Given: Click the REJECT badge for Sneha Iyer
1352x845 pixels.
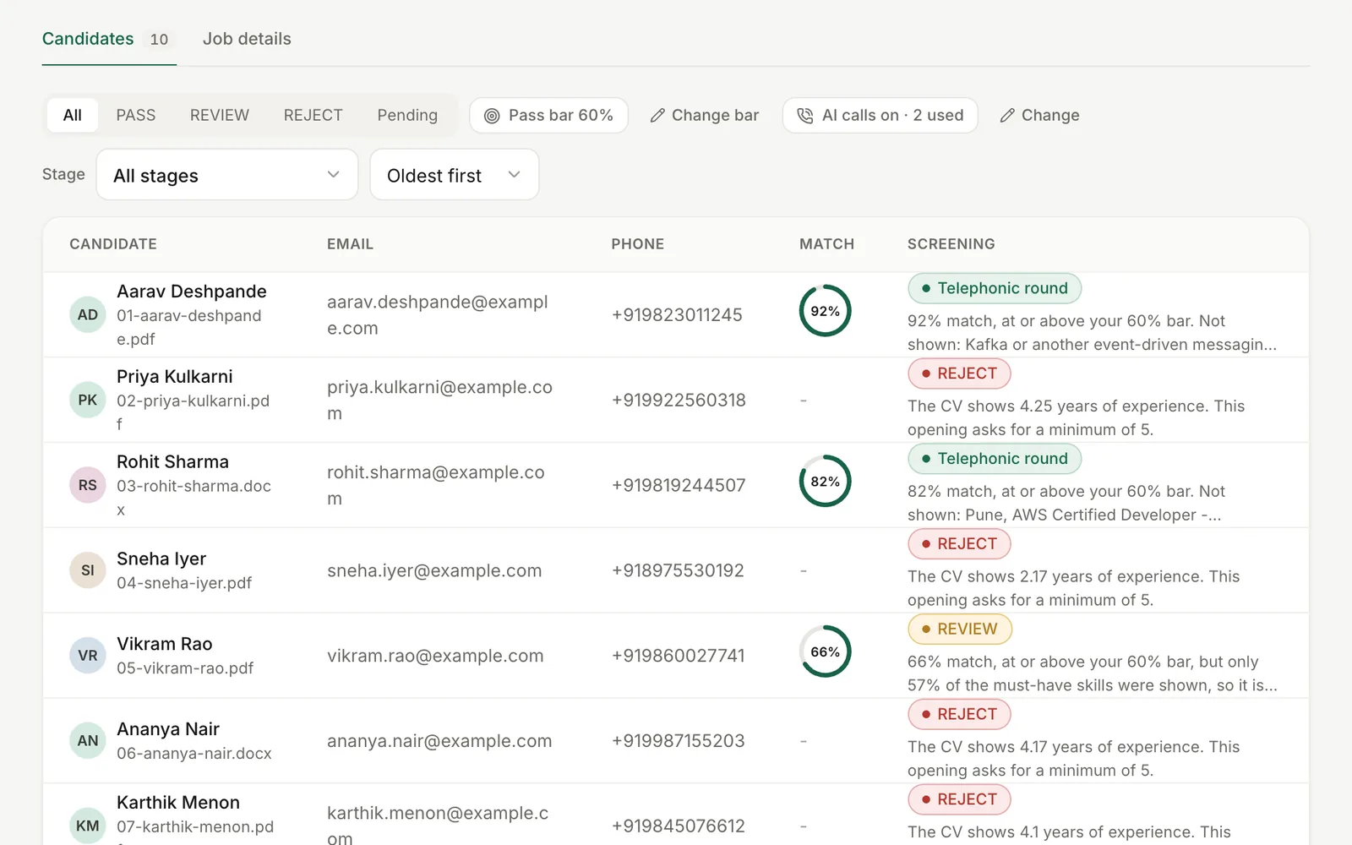Looking at the screenshot, I should pos(959,544).
